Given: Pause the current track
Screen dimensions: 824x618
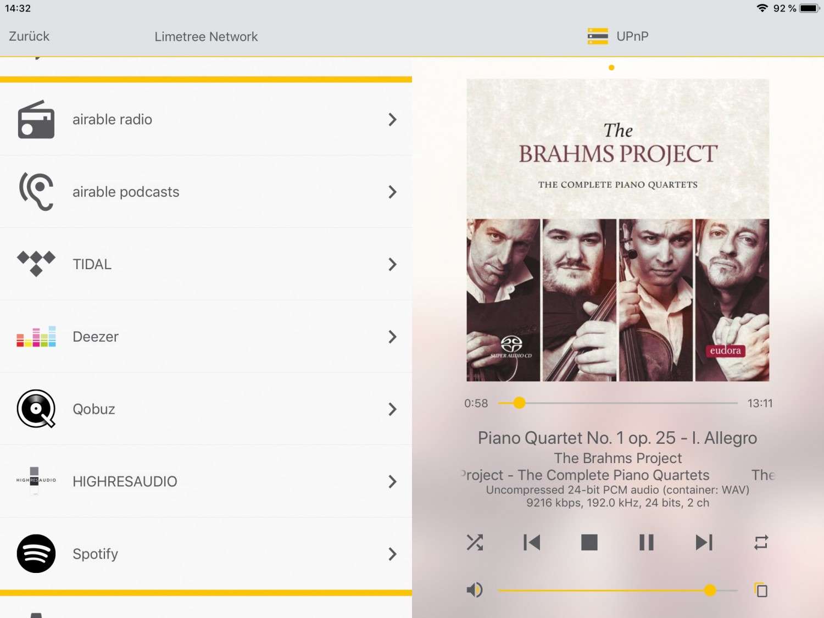Looking at the screenshot, I should click(x=647, y=542).
